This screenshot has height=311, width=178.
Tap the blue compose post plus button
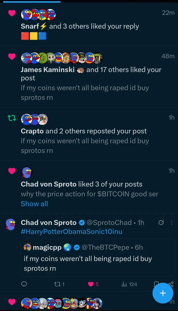[163, 293]
